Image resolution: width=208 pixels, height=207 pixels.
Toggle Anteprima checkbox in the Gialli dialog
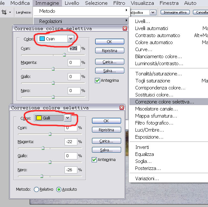[94, 160]
